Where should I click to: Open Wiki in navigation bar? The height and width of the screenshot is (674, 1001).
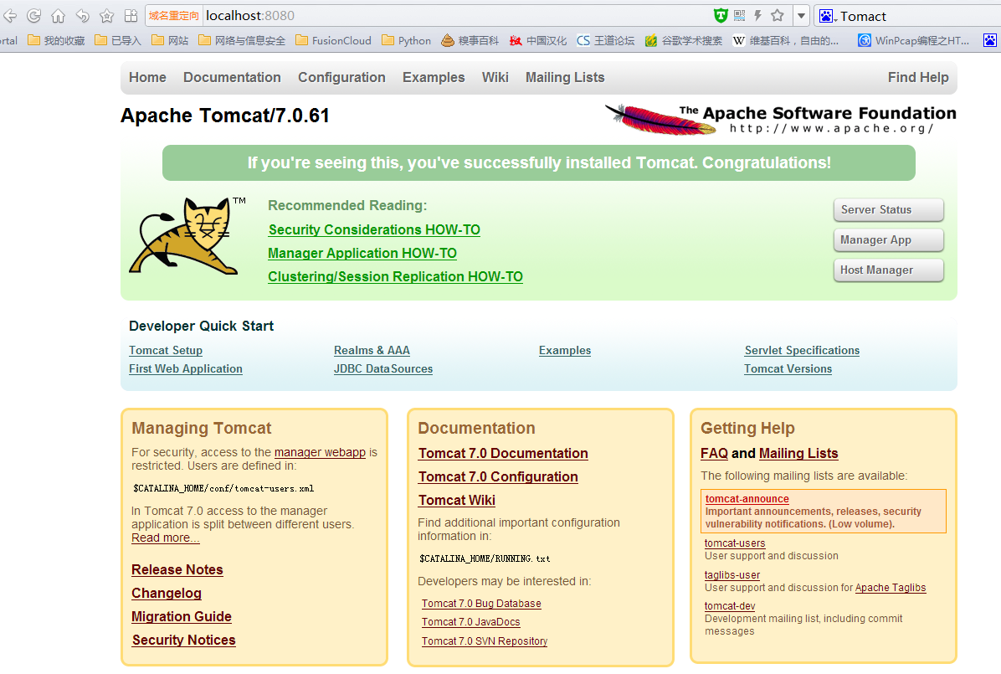(x=495, y=77)
